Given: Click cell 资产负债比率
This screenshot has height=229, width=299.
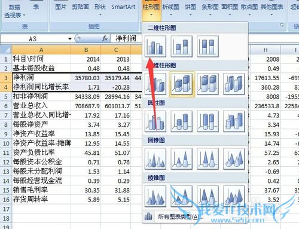Looking at the screenshot, I should [x=41, y=152].
